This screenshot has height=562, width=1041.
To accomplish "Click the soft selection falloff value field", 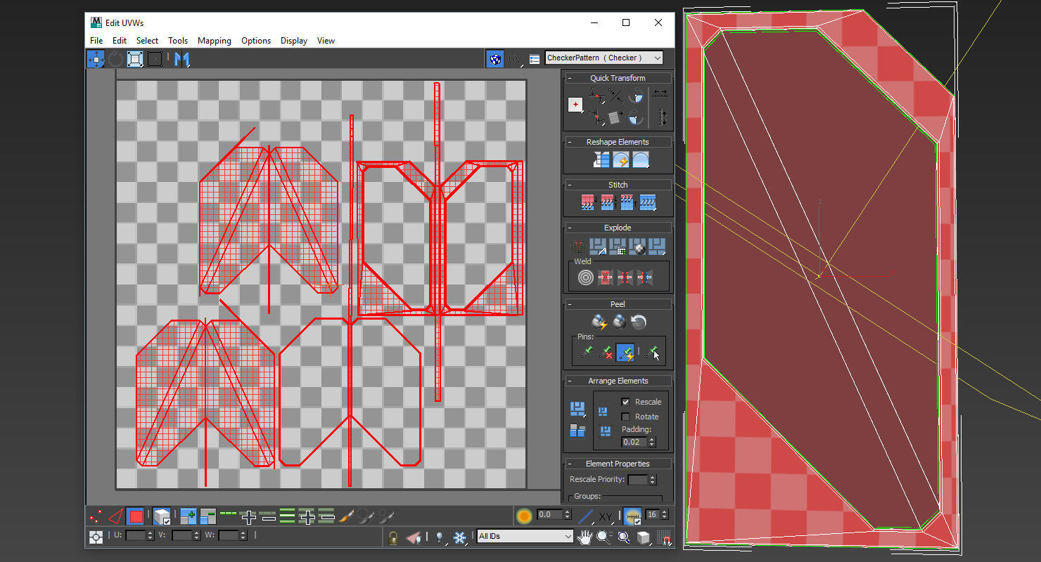I will (x=549, y=515).
